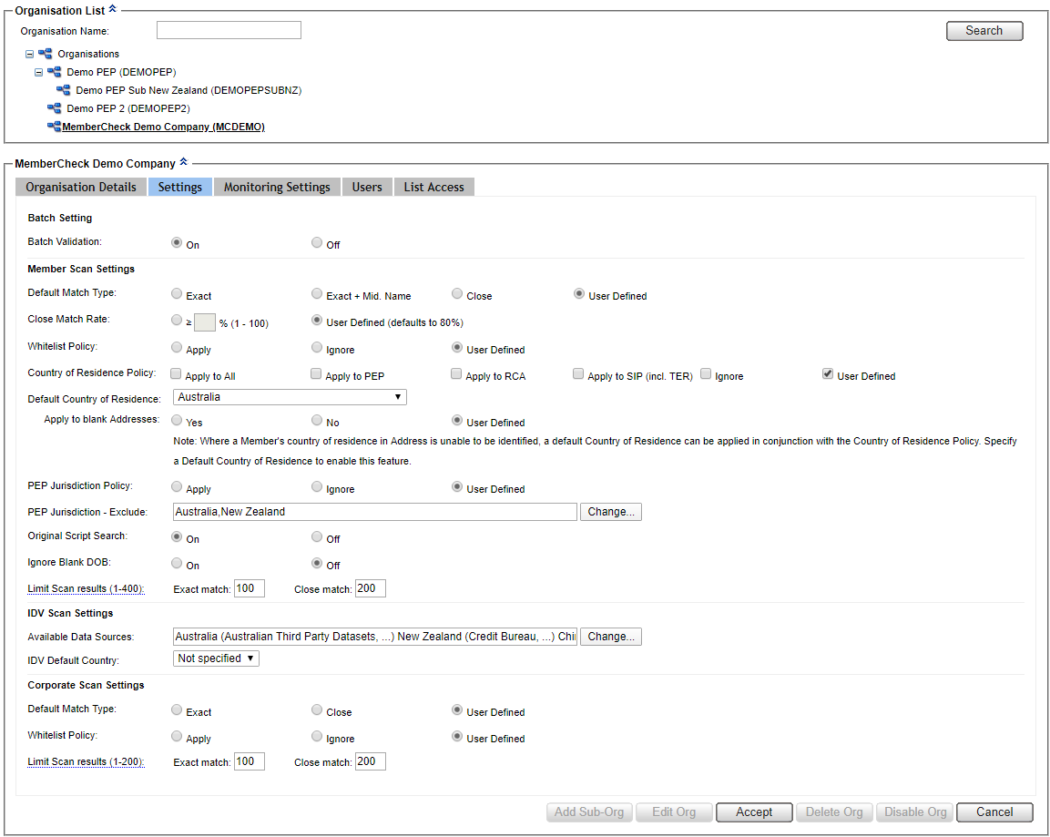Click the Add Sub-Org button

pos(589,812)
